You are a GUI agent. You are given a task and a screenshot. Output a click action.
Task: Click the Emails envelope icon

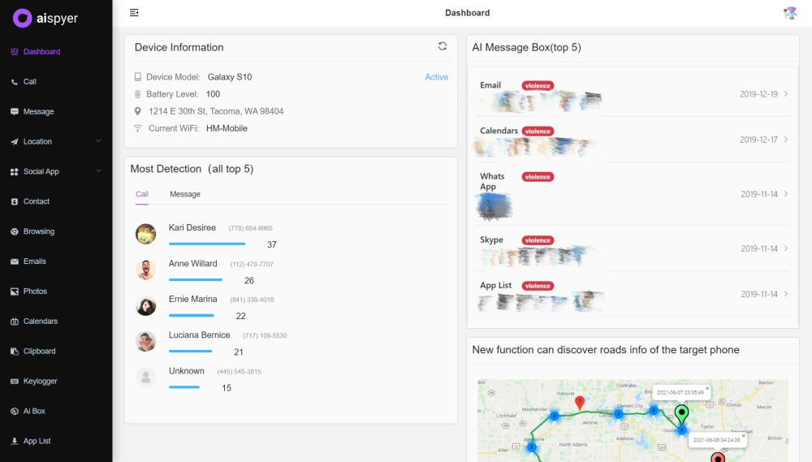[15, 261]
